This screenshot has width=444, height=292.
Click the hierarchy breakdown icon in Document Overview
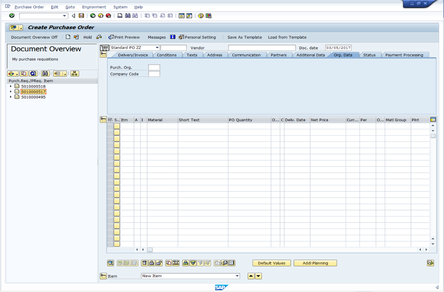[x=75, y=74]
